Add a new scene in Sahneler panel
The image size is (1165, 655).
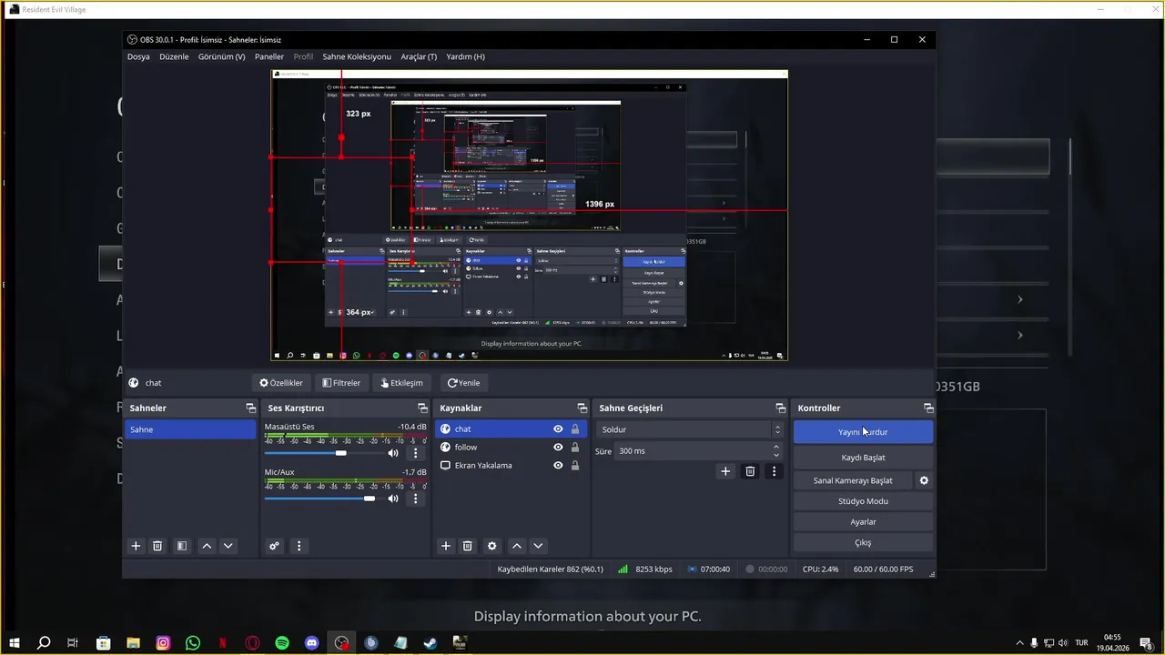coord(136,546)
